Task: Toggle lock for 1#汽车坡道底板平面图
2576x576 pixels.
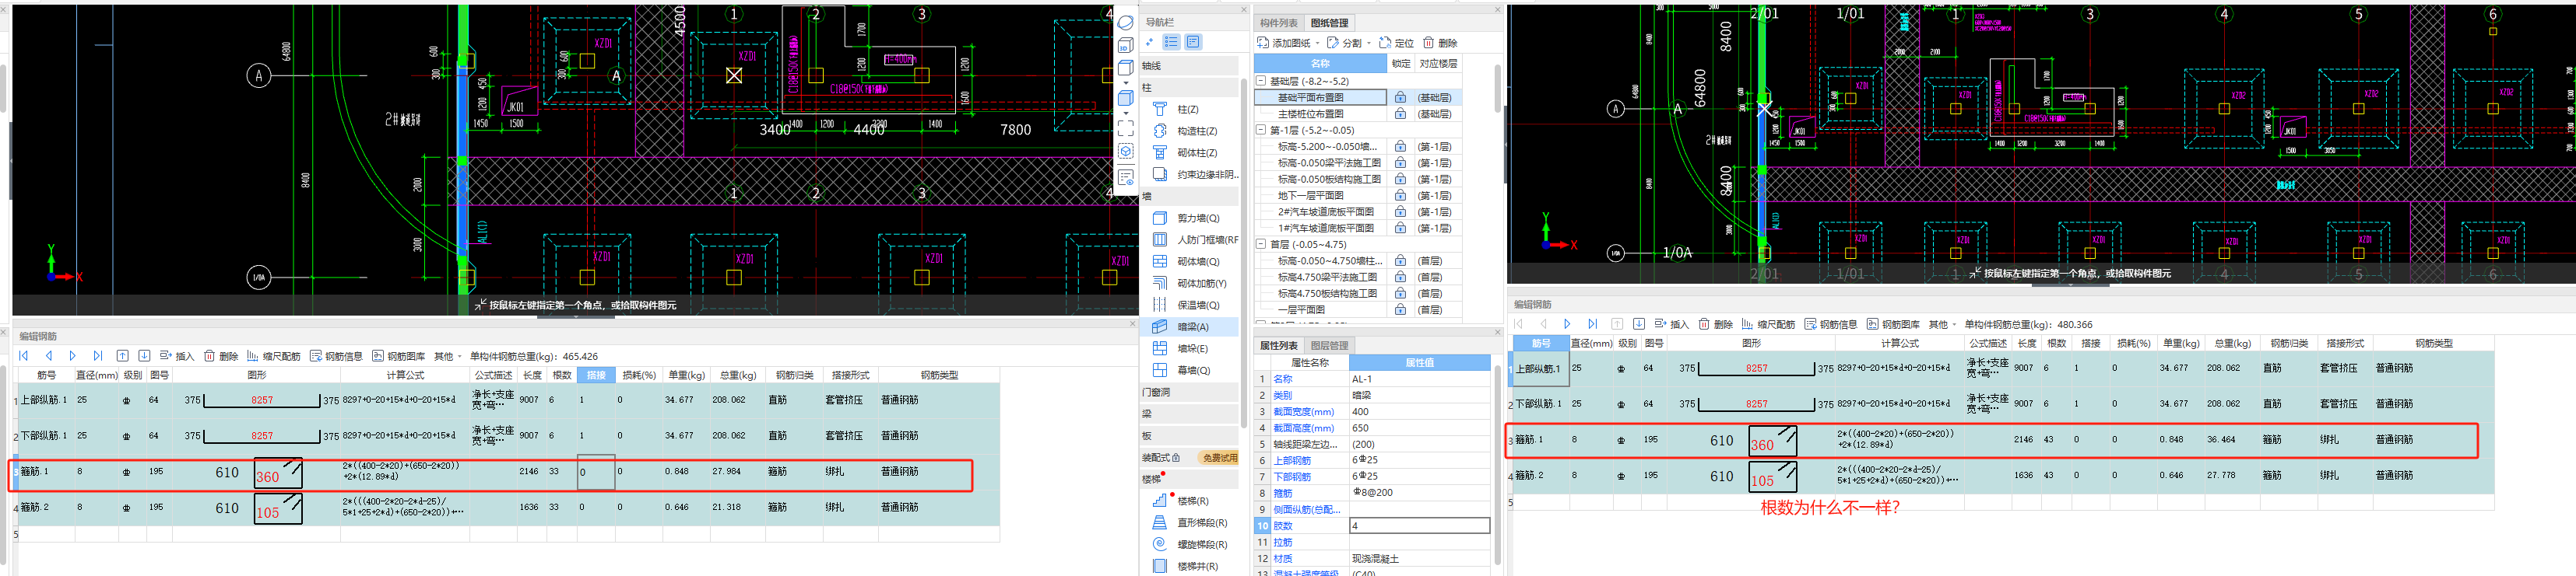Action: (1400, 229)
